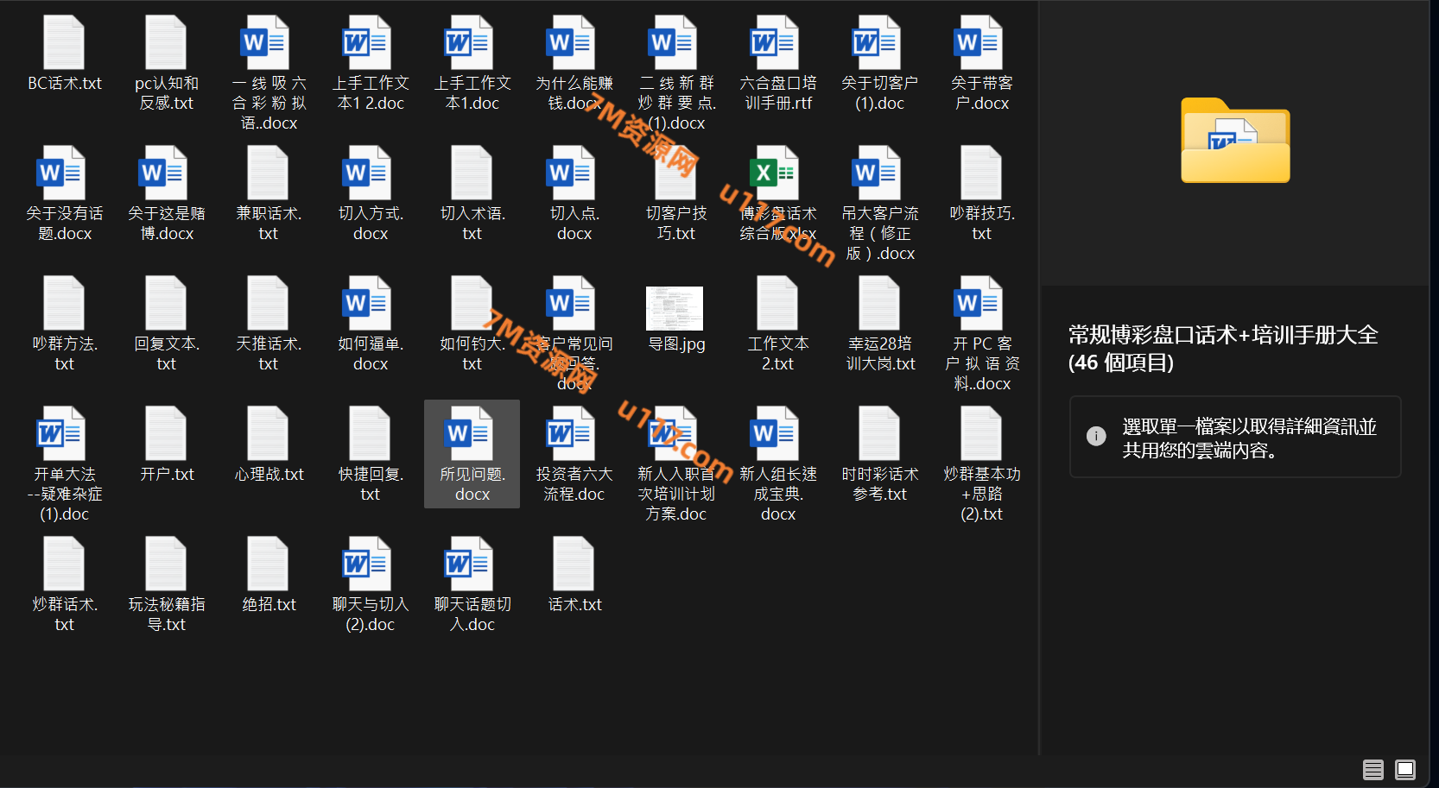
Task: Click the folder preview icon in details pane
Action: [x=1235, y=142]
